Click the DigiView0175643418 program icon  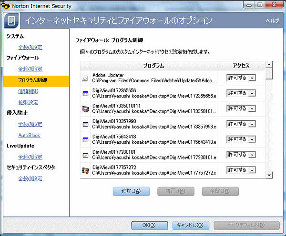click(85, 140)
